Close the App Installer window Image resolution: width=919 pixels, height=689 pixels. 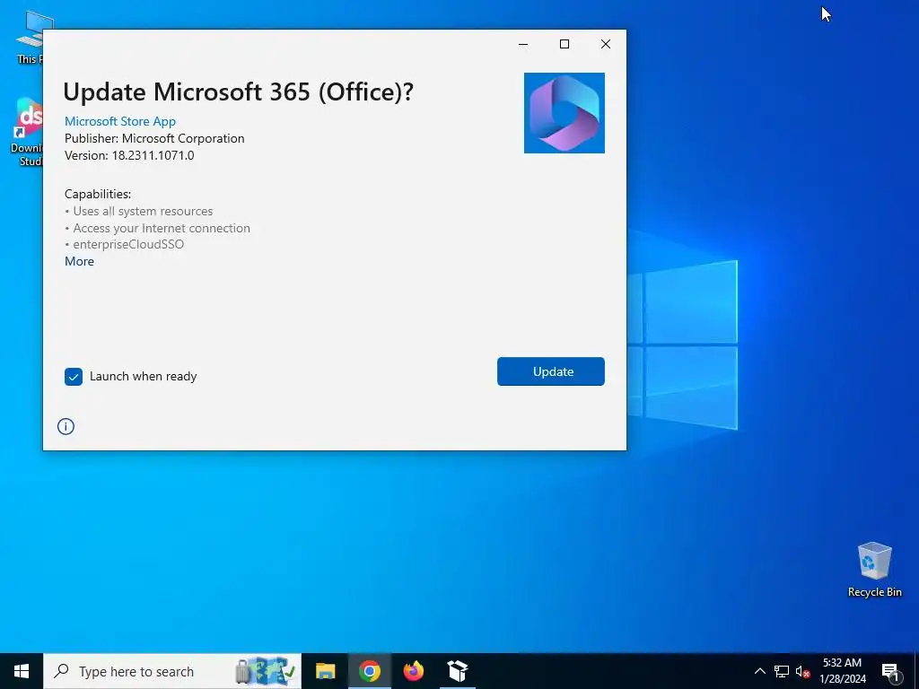(x=606, y=44)
